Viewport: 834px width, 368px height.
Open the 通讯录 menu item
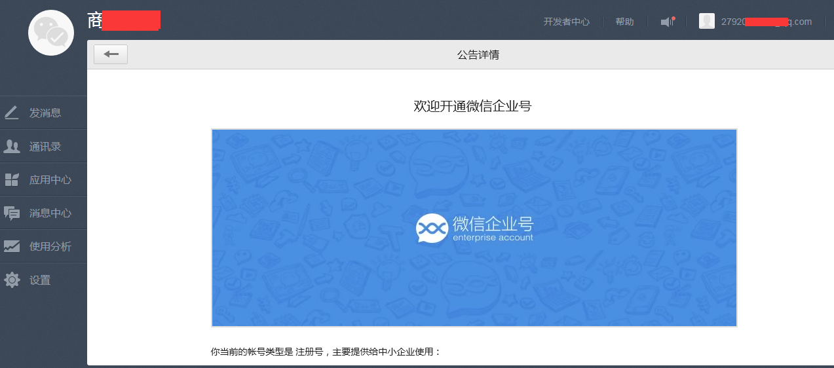[x=43, y=146]
